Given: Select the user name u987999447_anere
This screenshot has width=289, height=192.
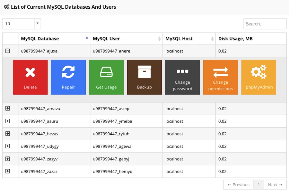Looking at the screenshot, I should pos(111,51).
